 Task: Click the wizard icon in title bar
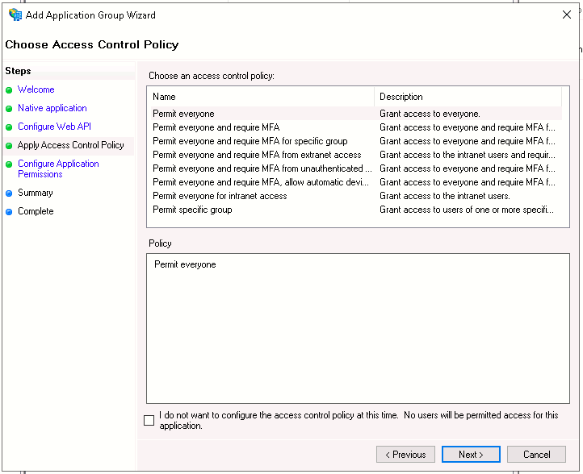pyautogui.click(x=15, y=15)
